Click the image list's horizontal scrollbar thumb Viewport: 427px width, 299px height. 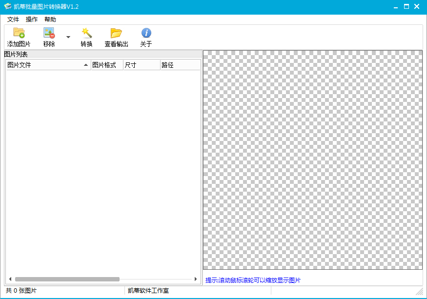click(x=67, y=279)
